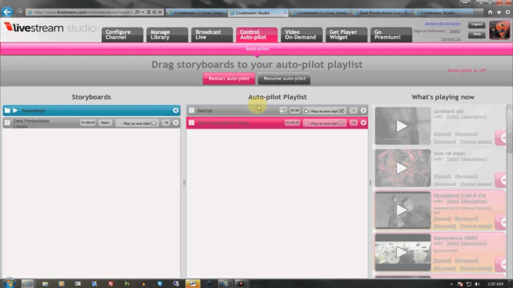The width and height of the screenshot is (513, 288).
Task: Click Open on Dark Productions Library storyboard
Action: (x=105, y=123)
